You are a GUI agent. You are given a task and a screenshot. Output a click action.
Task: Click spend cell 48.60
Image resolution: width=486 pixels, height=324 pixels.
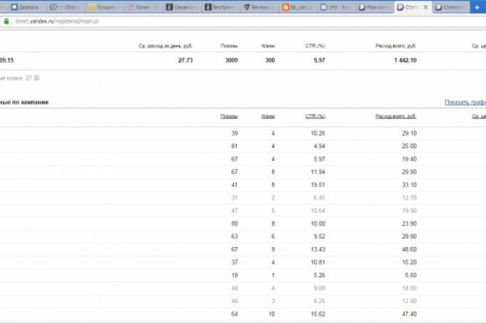click(409, 249)
